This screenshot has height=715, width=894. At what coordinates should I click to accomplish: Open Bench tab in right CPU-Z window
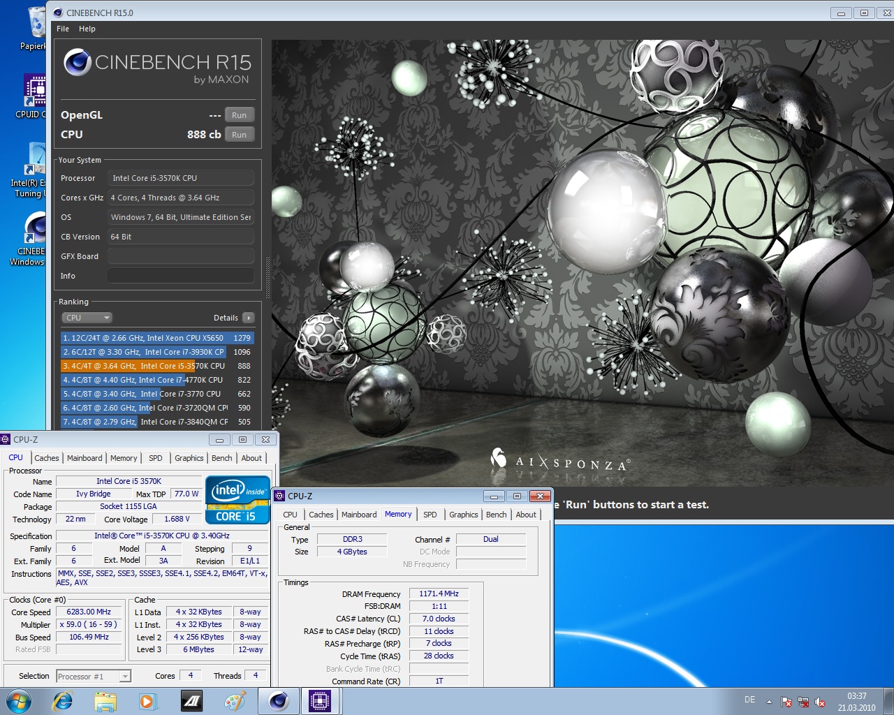497,515
